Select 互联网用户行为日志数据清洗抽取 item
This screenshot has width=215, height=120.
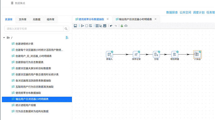[x=34, y=87]
